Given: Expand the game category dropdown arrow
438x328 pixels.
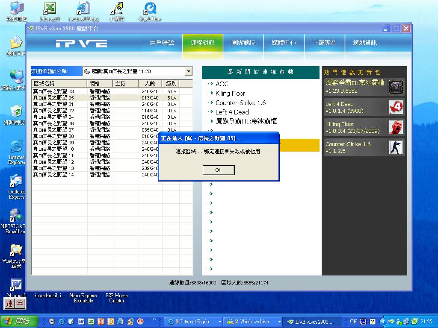Looking at the screenshot, I should point(188,72).
